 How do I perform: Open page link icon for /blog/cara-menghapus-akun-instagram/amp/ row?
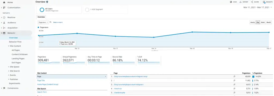click(234, 77)
